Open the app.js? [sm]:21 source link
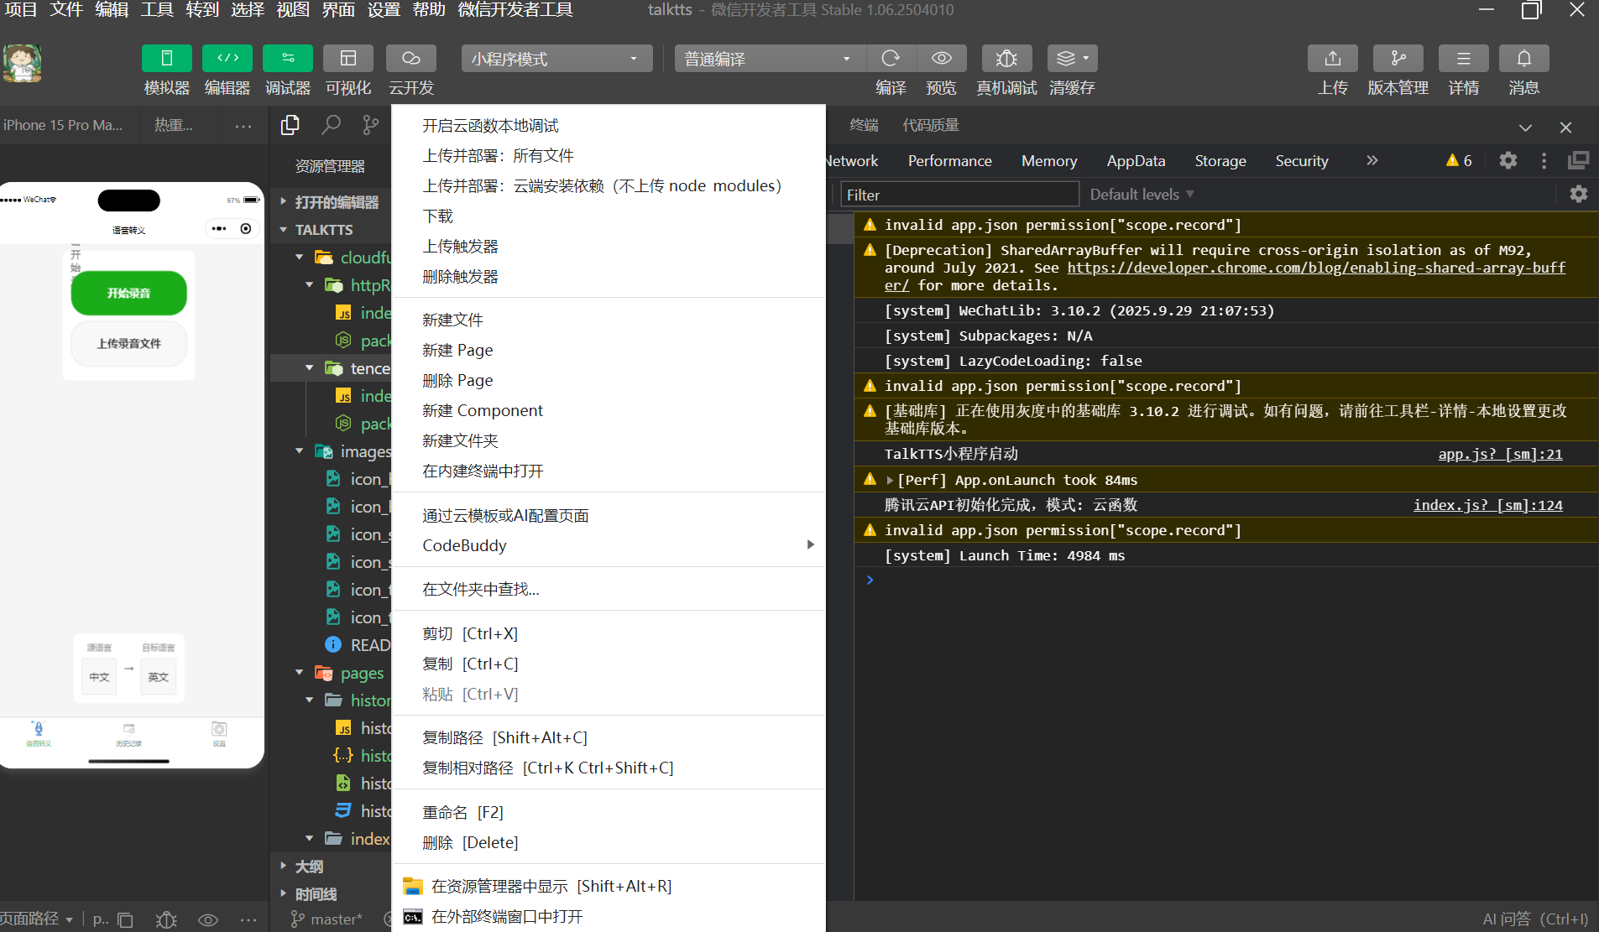The height and width of the screenshot is (932, 1599). (1500, 454)
